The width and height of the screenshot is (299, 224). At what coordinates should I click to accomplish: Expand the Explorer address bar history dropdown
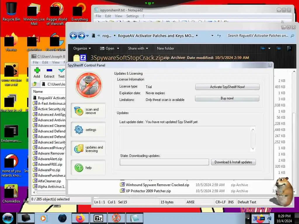(212, 36)
